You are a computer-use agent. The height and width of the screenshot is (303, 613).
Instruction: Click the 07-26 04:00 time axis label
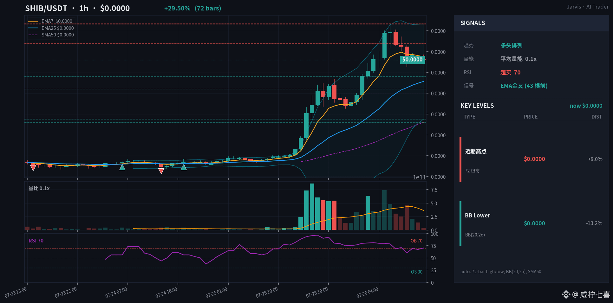coord(368,293)
